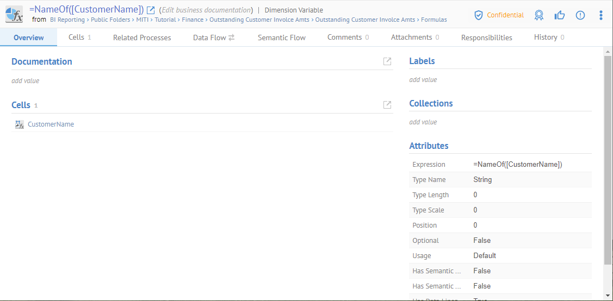Open the CustomerName cell link
The height and width of the screenshot is (301, 613).
(x=51, y=124)
